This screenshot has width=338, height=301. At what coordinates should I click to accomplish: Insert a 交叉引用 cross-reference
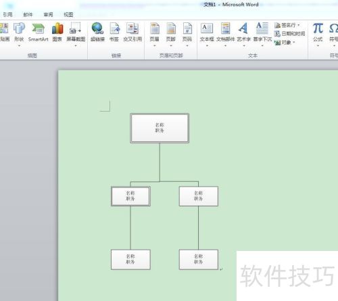click(x=132, y=32)
